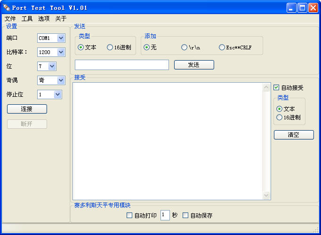Click the disabled 断开 button
The image size is (321, 235).
(x=27, y=124)
